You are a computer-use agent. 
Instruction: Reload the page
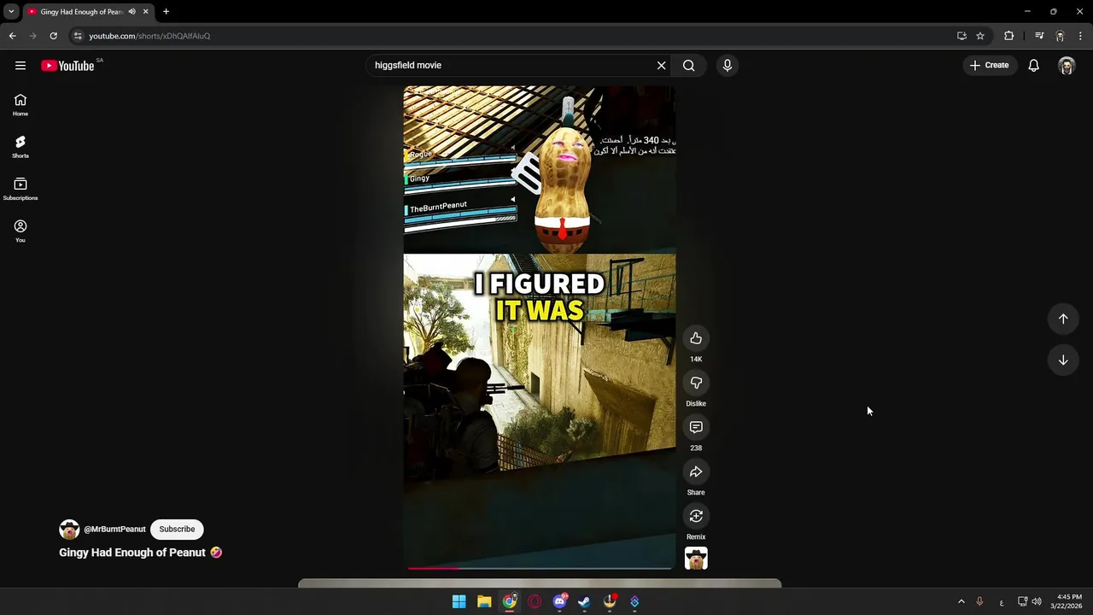click(53, 36)
